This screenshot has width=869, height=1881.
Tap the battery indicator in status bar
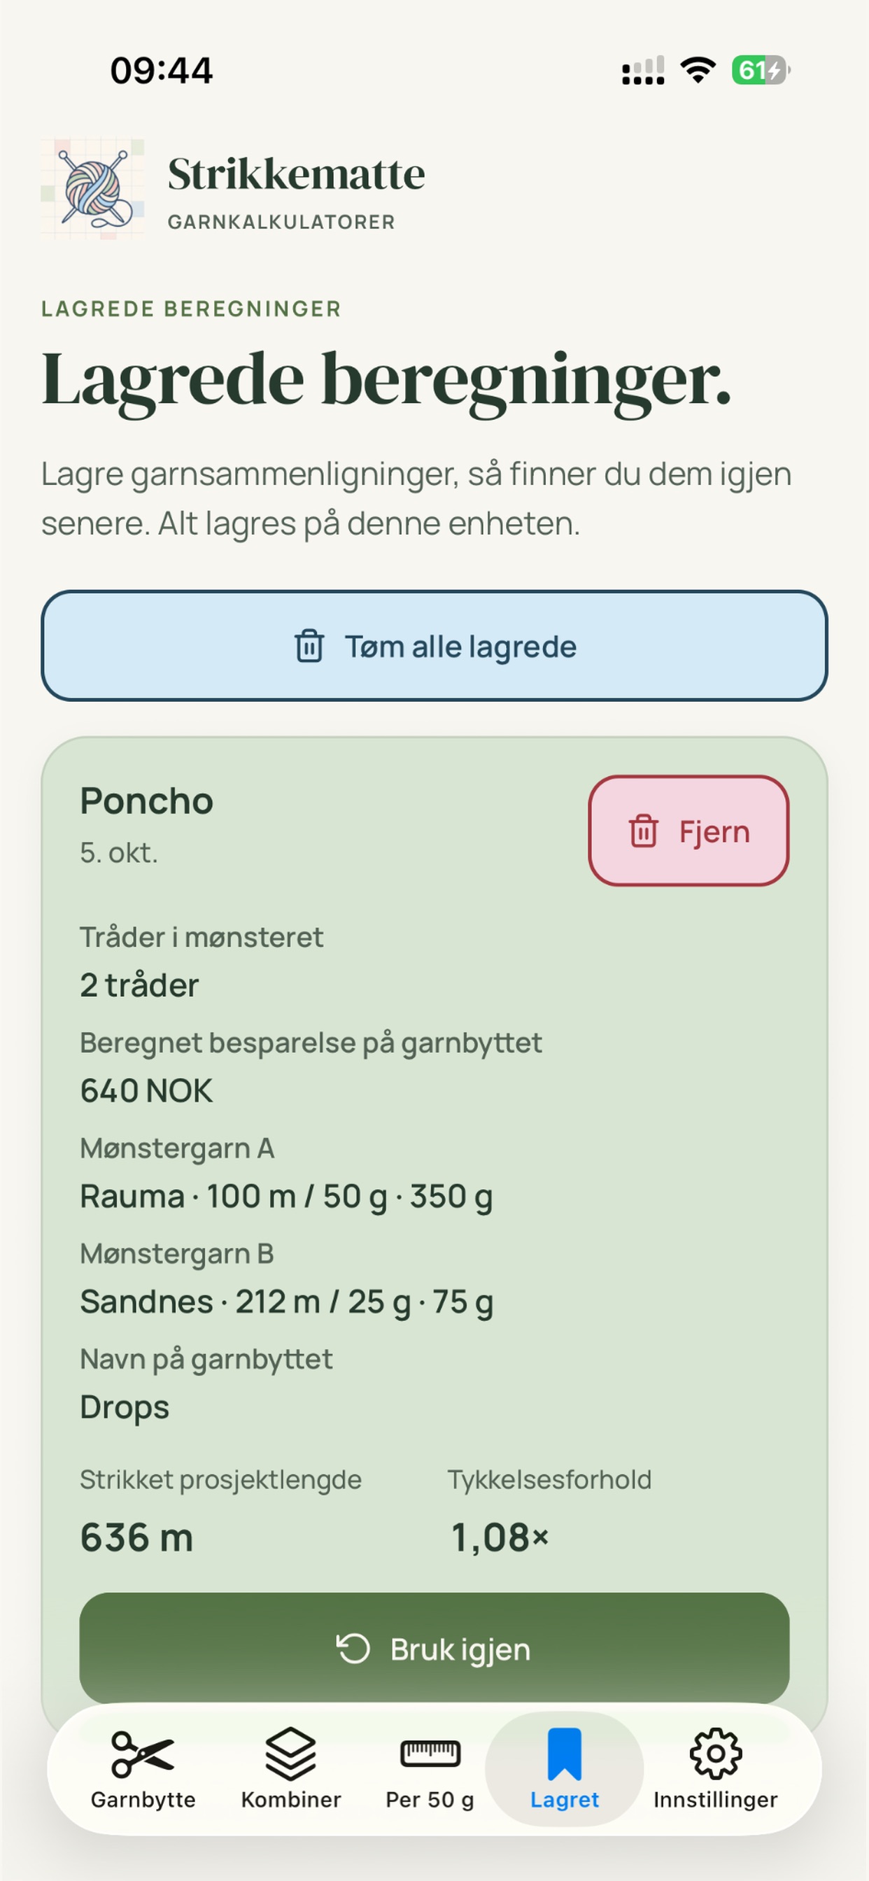pos(761,70)
